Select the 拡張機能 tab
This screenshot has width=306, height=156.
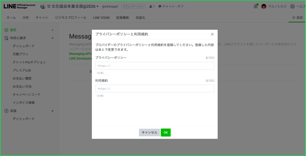tap(123, 18)
